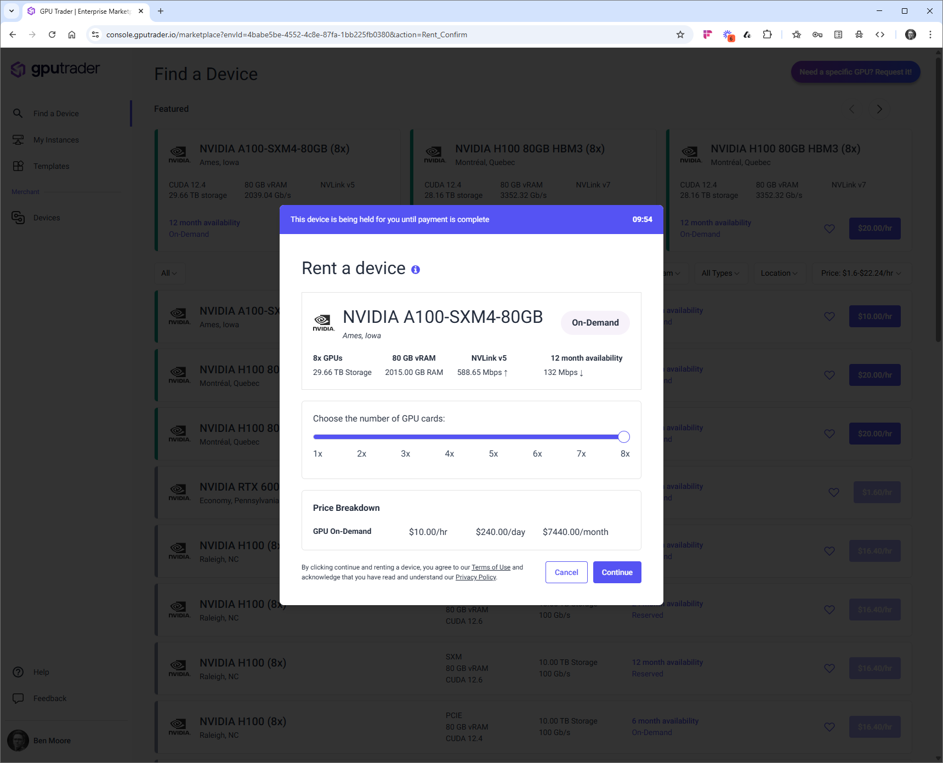Reload the page
This screenshot has height=763, width=943.
52,35
